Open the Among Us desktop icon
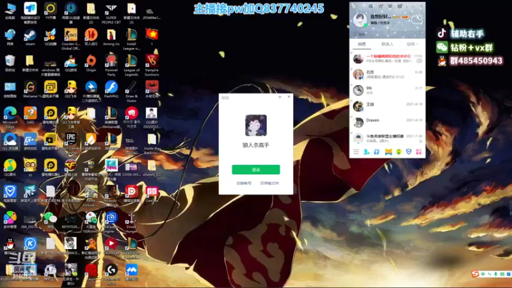 pyautogui.click(x=111, y=38)
